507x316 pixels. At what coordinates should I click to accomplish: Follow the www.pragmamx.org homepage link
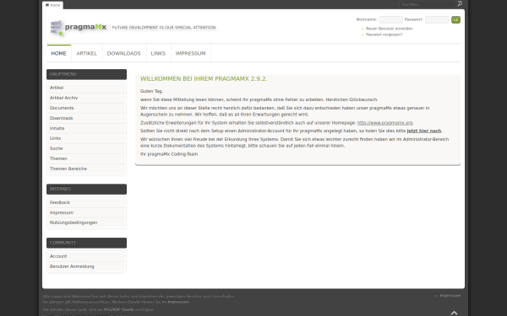[384, 123]
